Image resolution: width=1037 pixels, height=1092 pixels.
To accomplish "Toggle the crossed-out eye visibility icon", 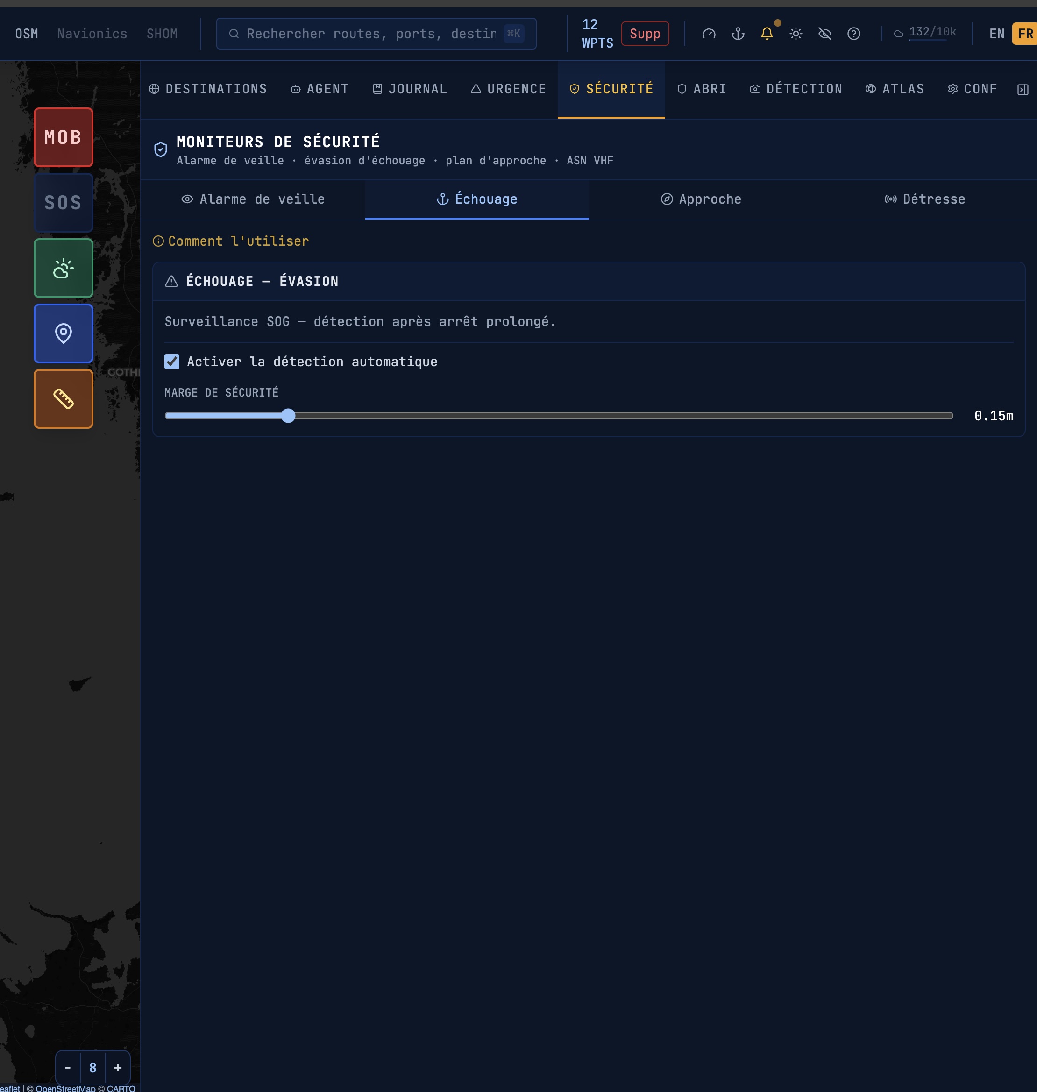I will tap(825, 34).
